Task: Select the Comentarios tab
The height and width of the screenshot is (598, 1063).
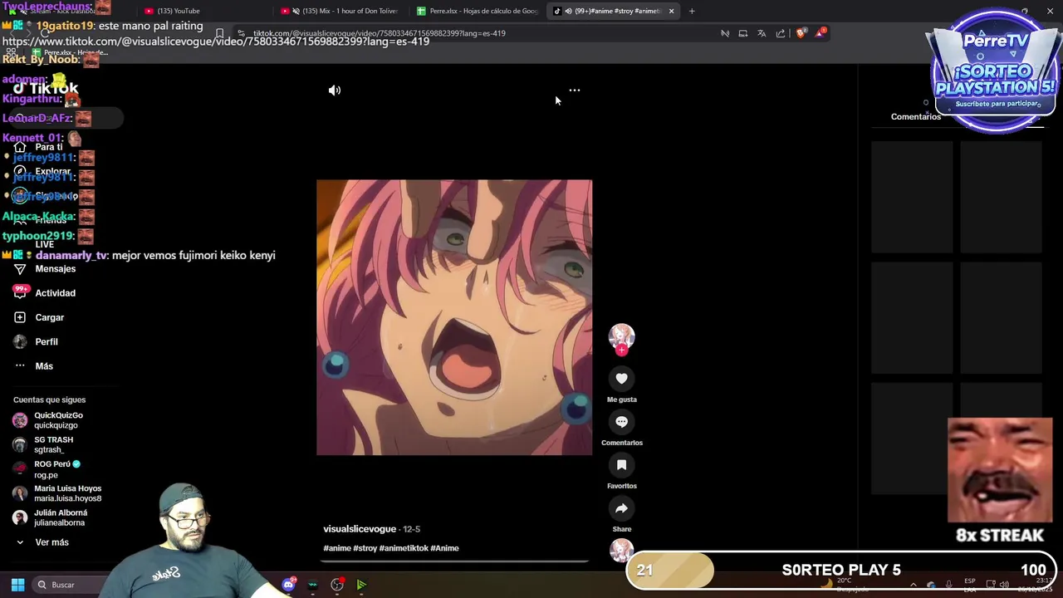Action: tap(916, 116)
